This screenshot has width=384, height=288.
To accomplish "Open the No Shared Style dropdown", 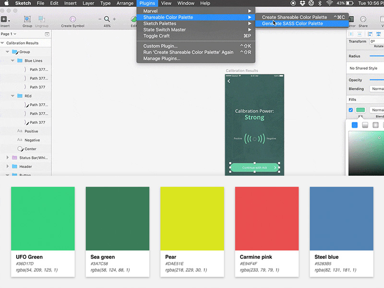I will click(366, 68).
